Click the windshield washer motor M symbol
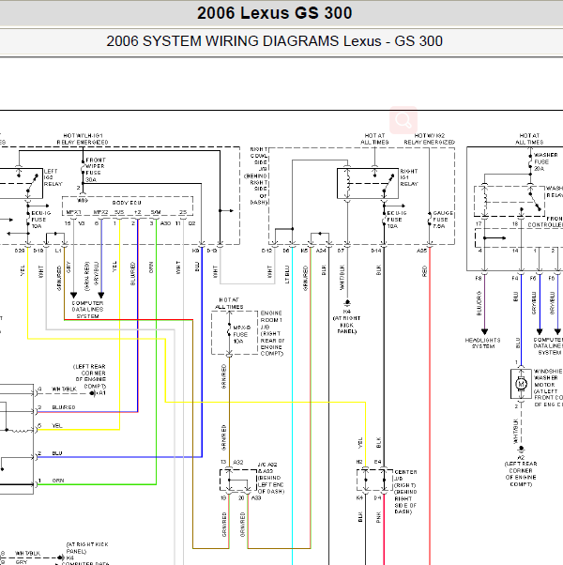Image resolution: width=563 pixels, height=565 pixels. pos(521,384)
